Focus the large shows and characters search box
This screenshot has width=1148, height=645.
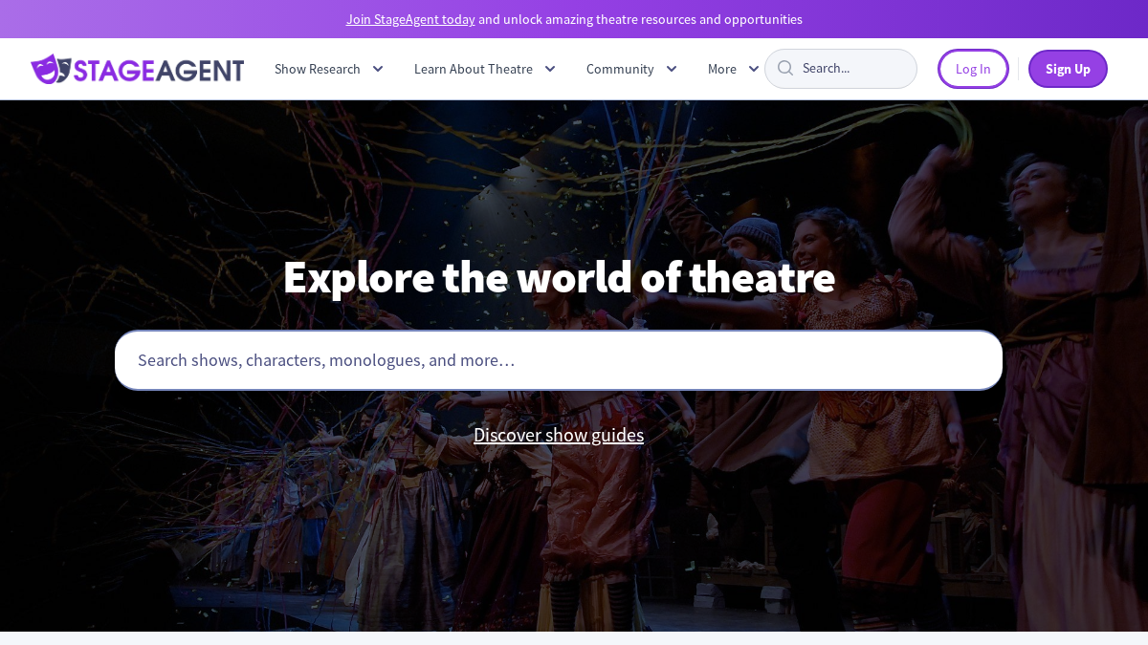(x=559, y=360)
